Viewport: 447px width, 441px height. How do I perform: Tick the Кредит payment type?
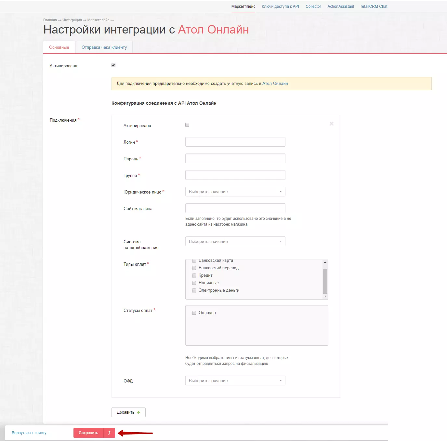194,275
